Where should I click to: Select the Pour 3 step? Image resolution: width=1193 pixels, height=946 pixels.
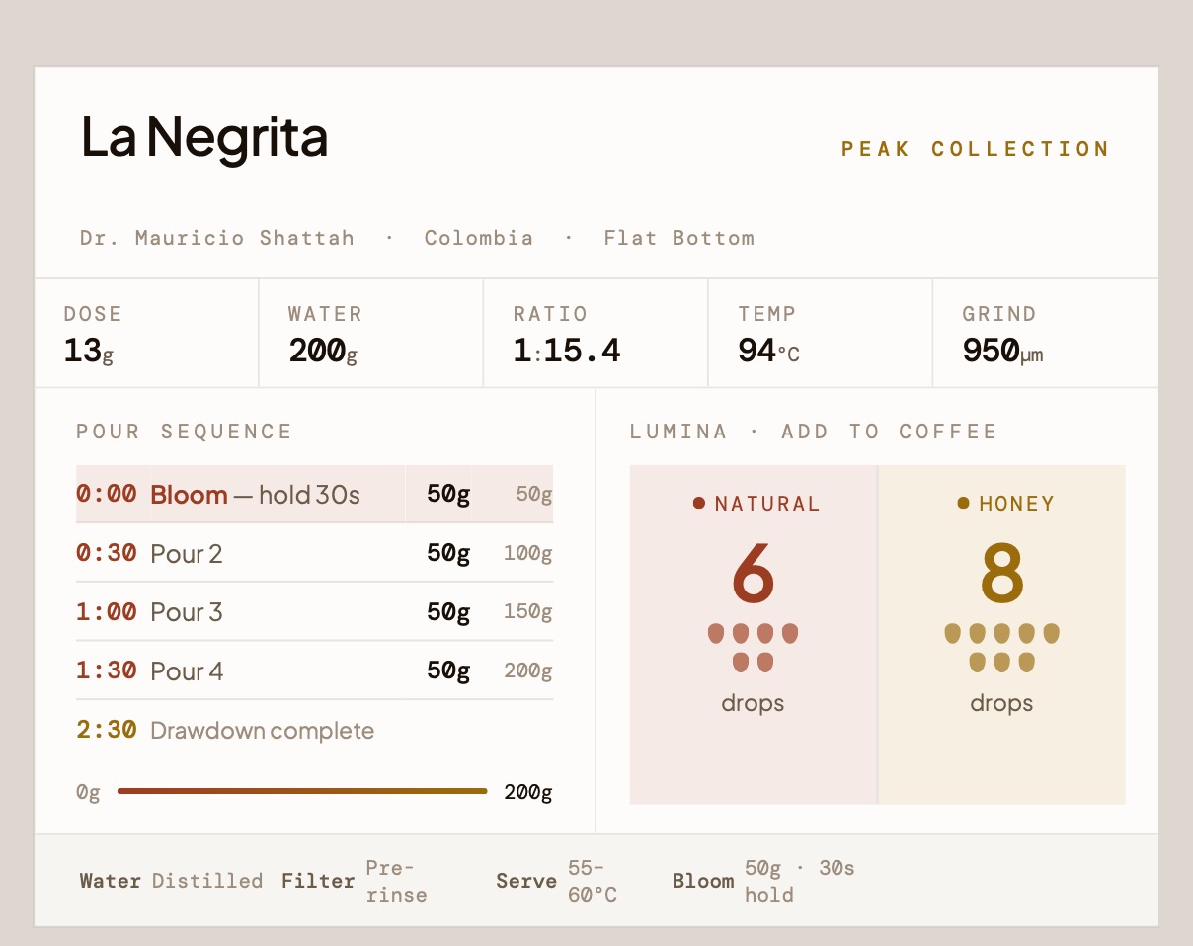[x=187, y=613]
